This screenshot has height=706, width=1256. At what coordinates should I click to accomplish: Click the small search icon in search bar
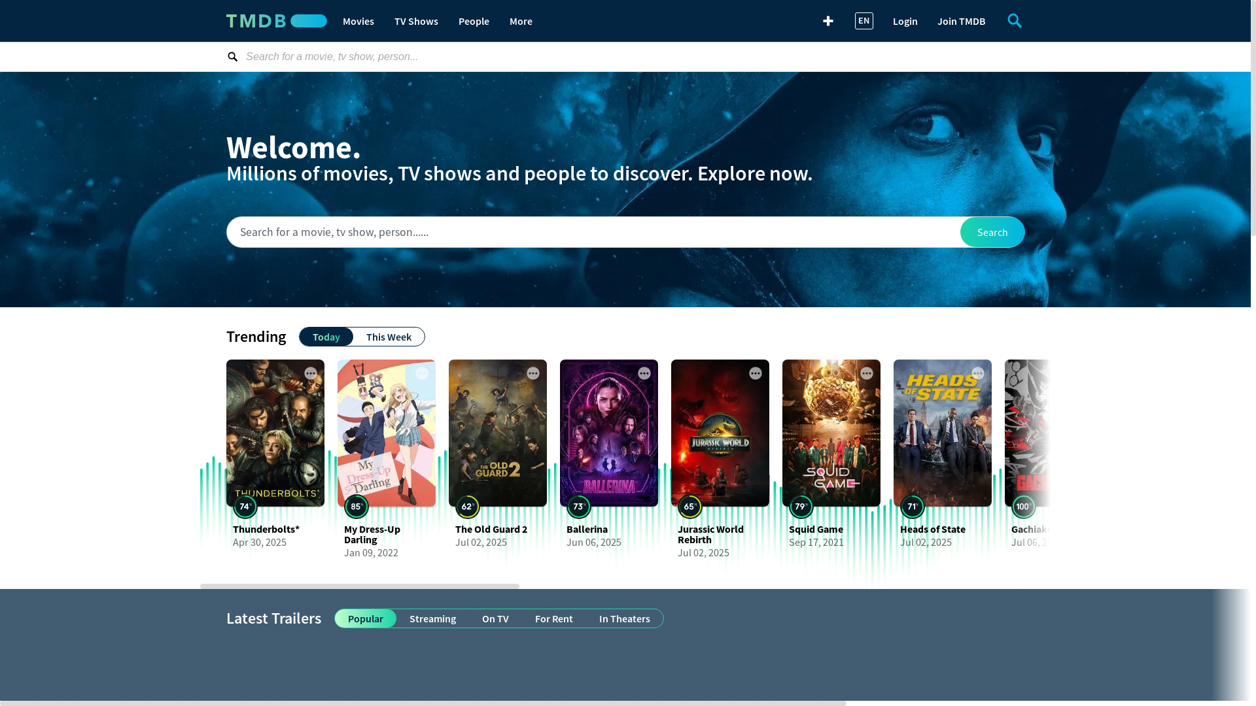[232, 57]
